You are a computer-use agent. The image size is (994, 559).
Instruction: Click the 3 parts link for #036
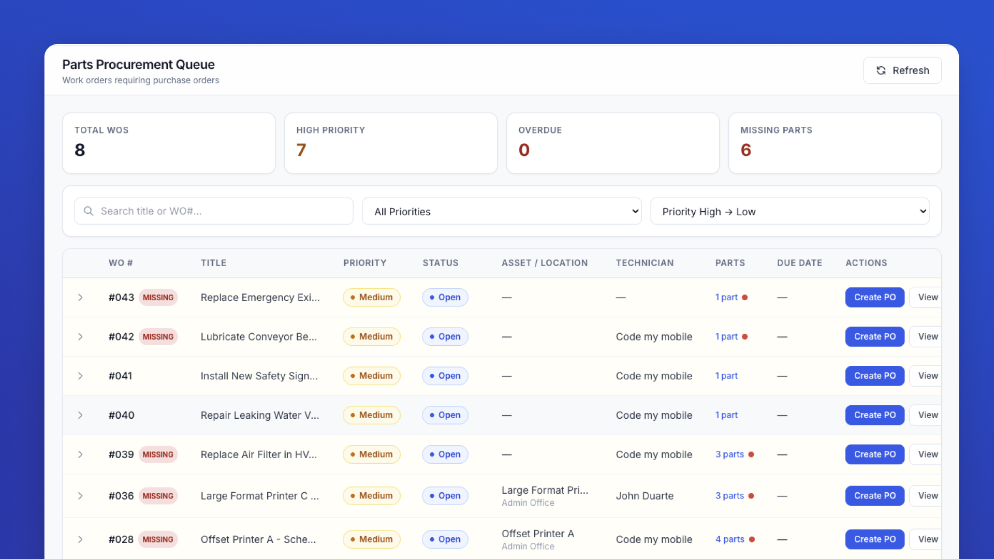(729, 496)
